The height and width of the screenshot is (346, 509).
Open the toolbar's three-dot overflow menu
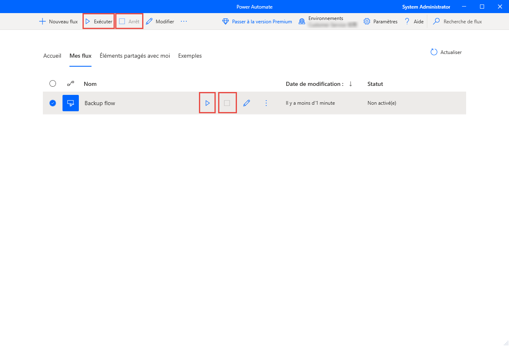(184, 22)
